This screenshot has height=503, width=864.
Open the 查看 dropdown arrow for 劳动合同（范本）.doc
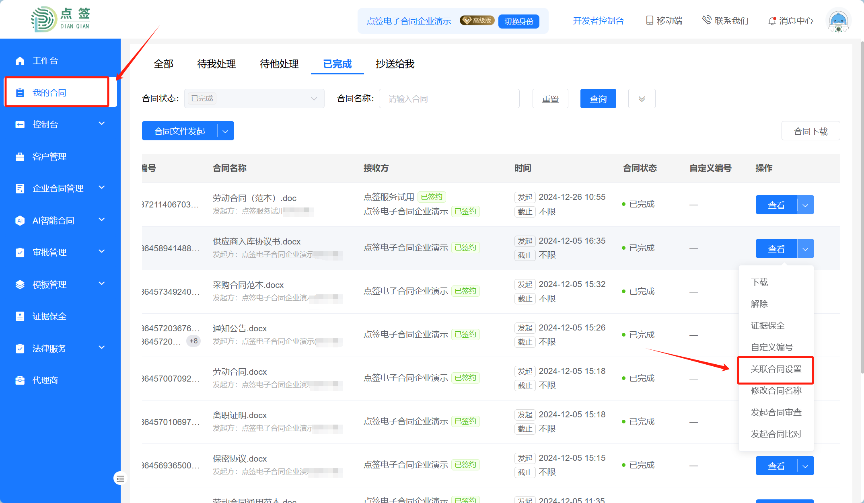pos(805,205)
